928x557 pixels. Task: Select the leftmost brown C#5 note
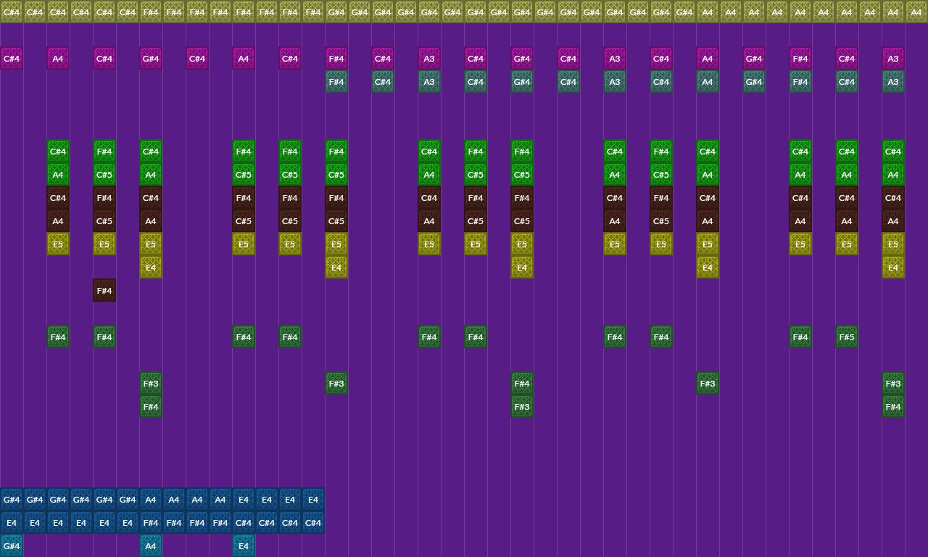[x=104, y=221]
